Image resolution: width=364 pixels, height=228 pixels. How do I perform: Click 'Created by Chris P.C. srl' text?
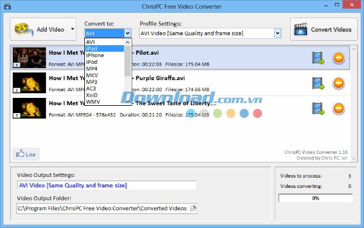coord(322,158)
